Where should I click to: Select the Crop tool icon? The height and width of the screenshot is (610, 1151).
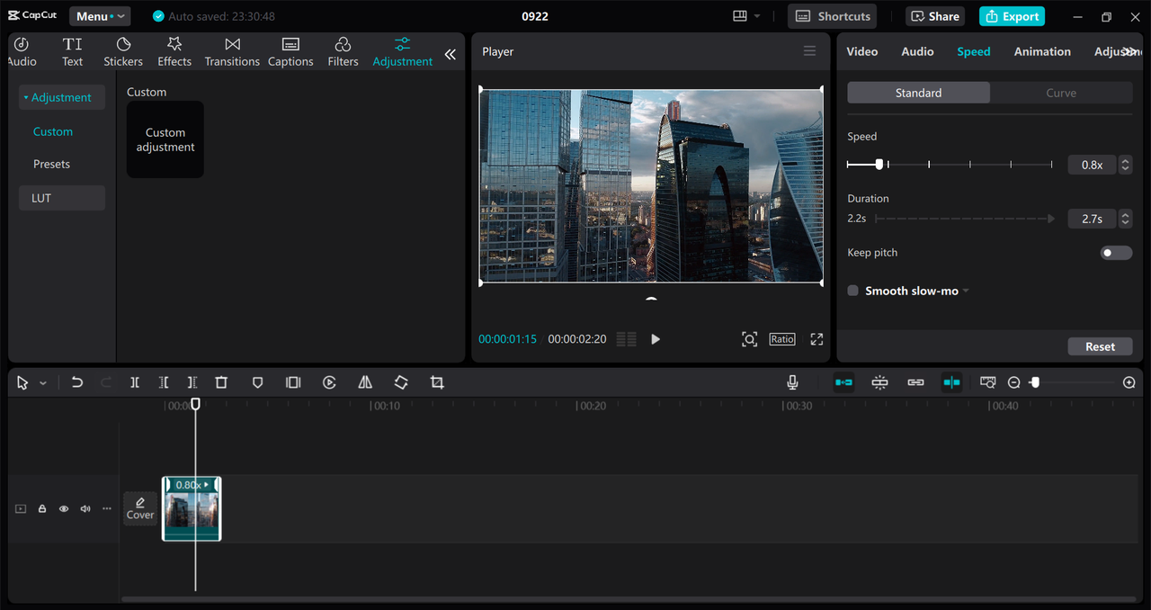pos(437,382)
